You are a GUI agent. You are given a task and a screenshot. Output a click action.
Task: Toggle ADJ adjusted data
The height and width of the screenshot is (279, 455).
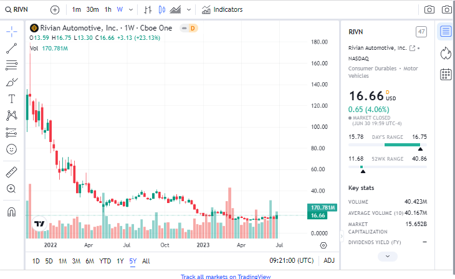tap(329, 260)
